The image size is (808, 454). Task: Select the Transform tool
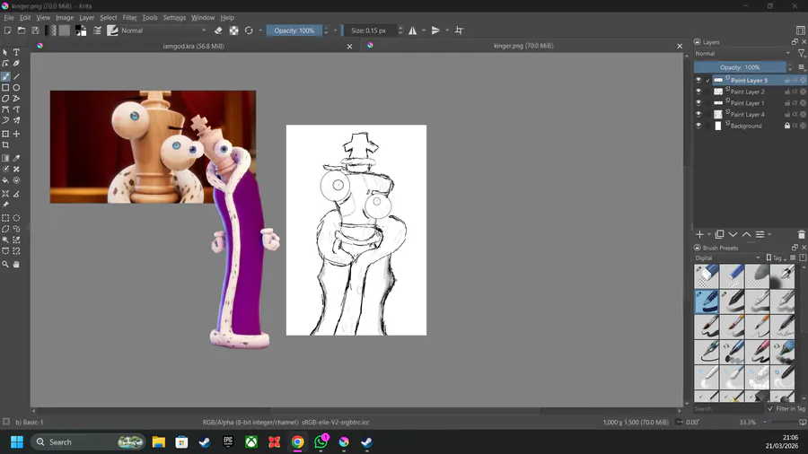coord(5,134)
